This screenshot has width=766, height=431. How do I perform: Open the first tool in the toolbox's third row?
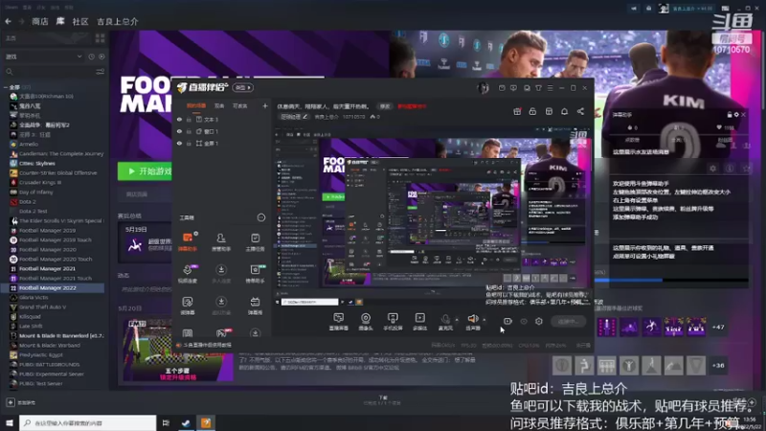tap(188, 306)
